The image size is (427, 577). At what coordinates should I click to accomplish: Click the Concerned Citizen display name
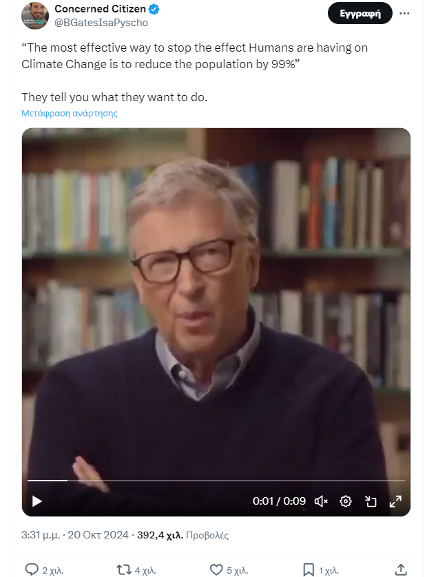click(100, 9)
